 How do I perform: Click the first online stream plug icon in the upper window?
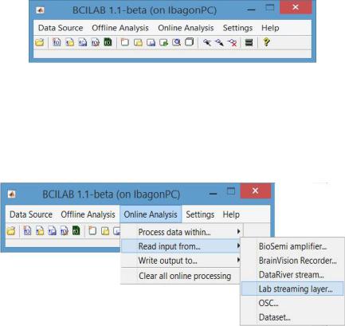point(207,42)
